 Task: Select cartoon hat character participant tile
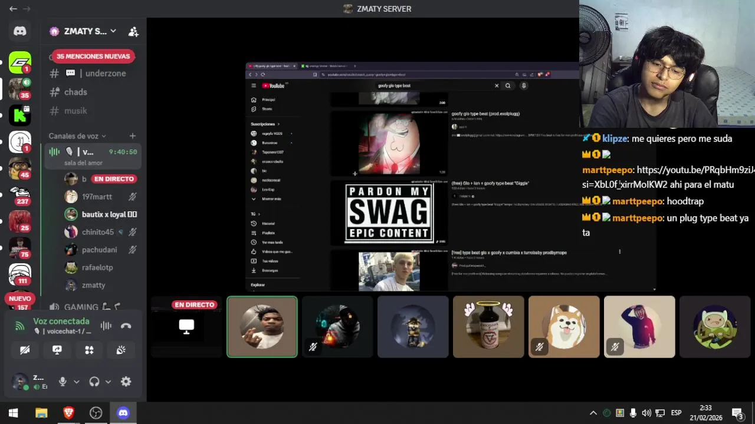715,327
